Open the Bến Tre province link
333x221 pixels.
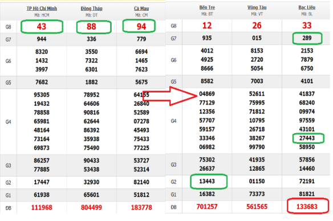[x=207, y=7]
